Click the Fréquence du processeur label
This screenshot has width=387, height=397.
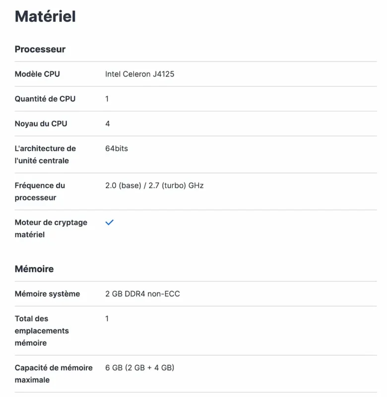click(40, 192)
